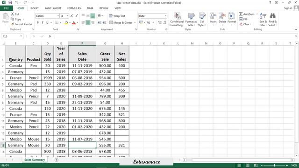
Task: Click Delete cells button
Action: [222, 19]
